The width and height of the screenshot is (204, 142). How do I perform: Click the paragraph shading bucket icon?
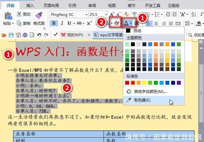tap(198, 24)
